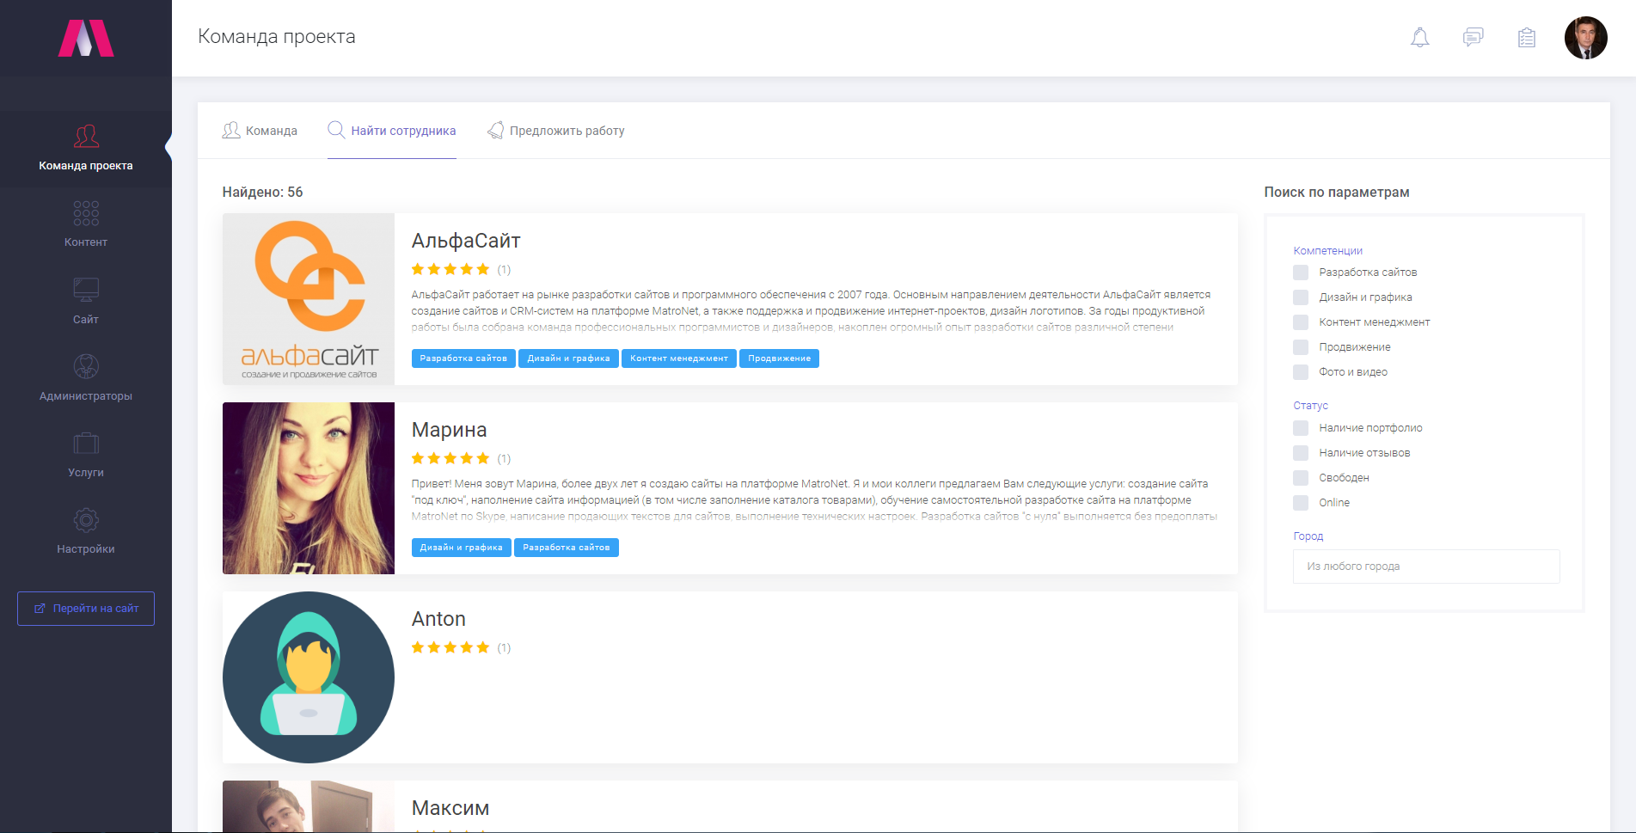Enable the Наличие портфолио status filter
Screen dimensions: 1636x833
1301,428
